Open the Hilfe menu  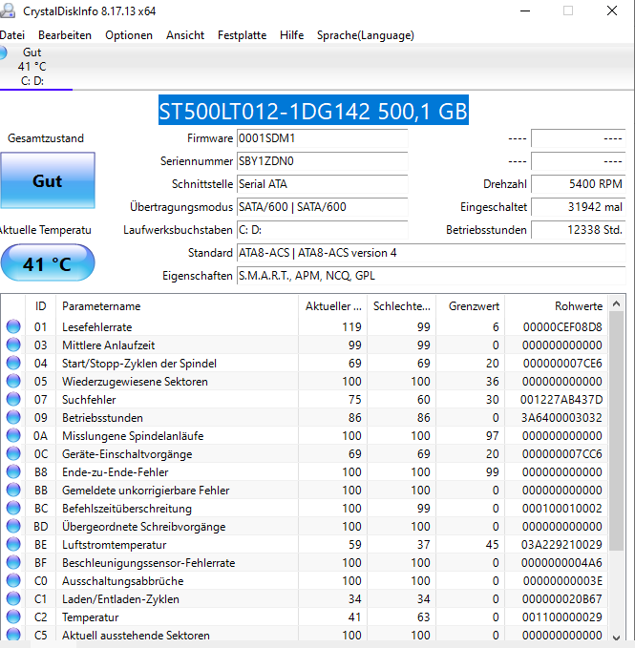[x=291, y=35]
